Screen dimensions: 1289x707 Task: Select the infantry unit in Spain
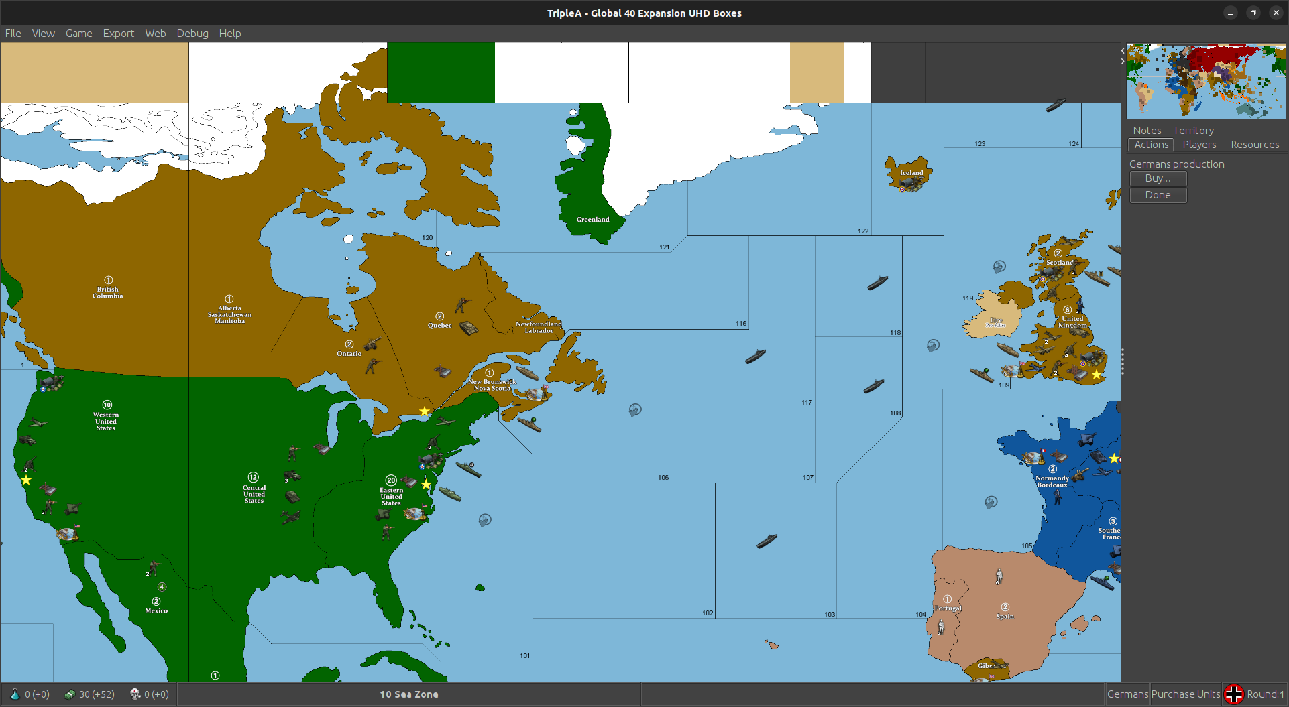pos(999,576)
